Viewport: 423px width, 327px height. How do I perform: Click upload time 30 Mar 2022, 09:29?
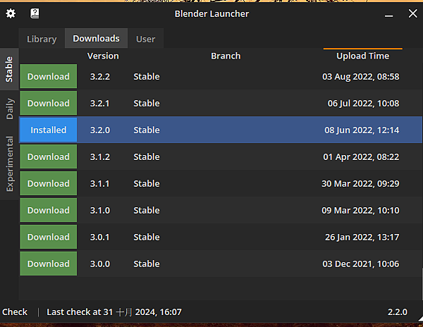(360, 183)
